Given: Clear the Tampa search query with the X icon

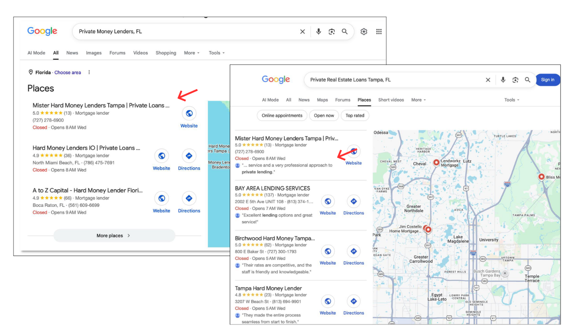Looking at the screenshot, I should click(488, 80).
